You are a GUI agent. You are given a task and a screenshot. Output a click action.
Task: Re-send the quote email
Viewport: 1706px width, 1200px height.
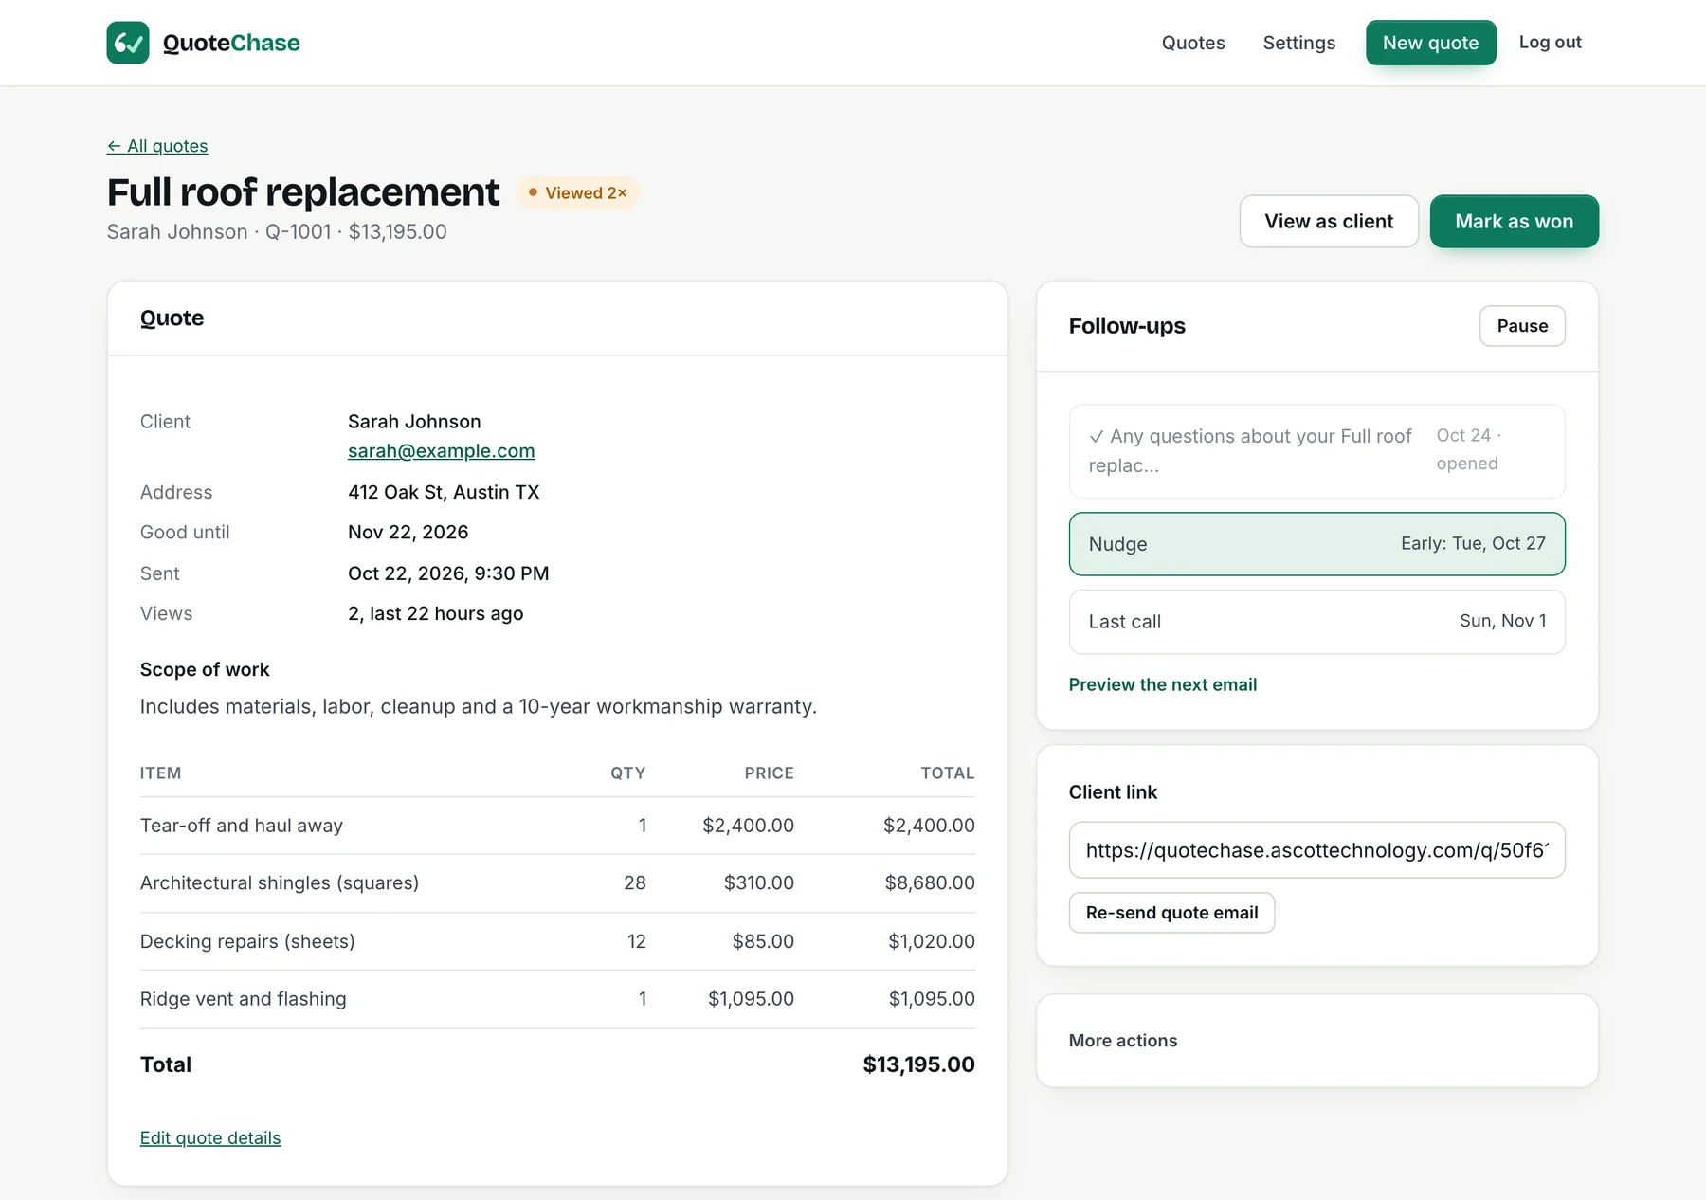tap(1171, 913)
